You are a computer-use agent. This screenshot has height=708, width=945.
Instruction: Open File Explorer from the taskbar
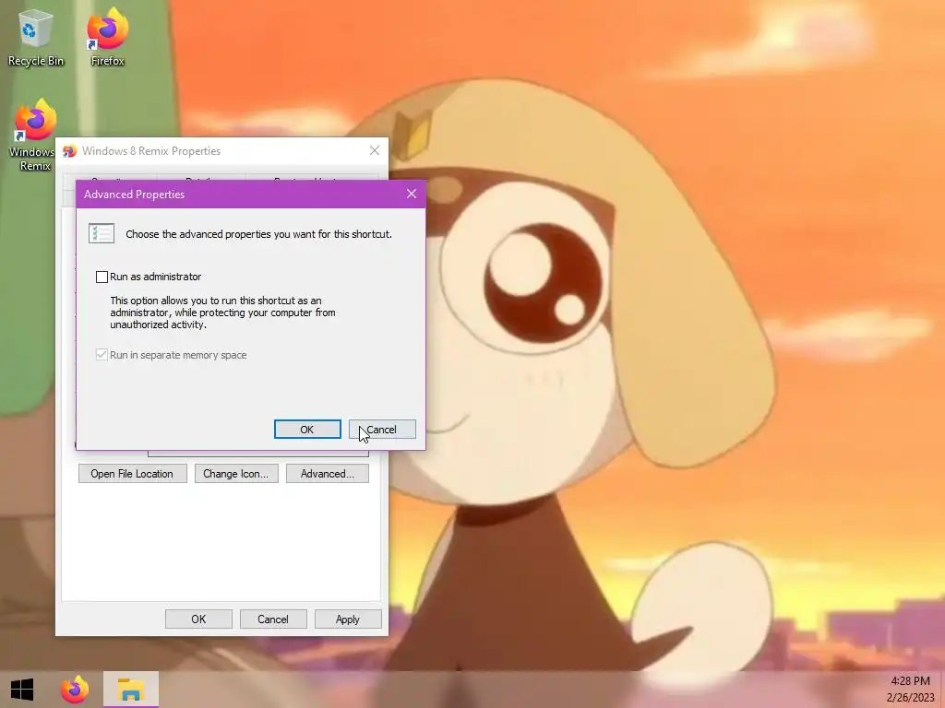[131, 690]
